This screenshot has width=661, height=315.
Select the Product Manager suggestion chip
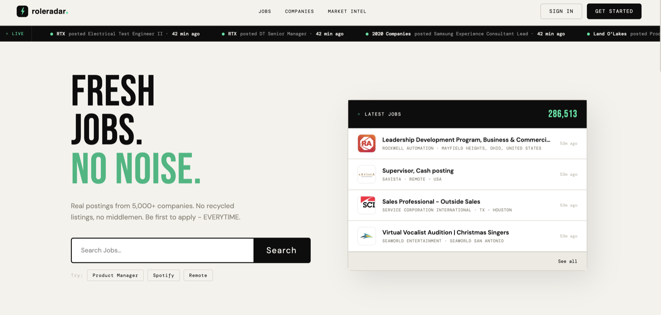[115, 275]
